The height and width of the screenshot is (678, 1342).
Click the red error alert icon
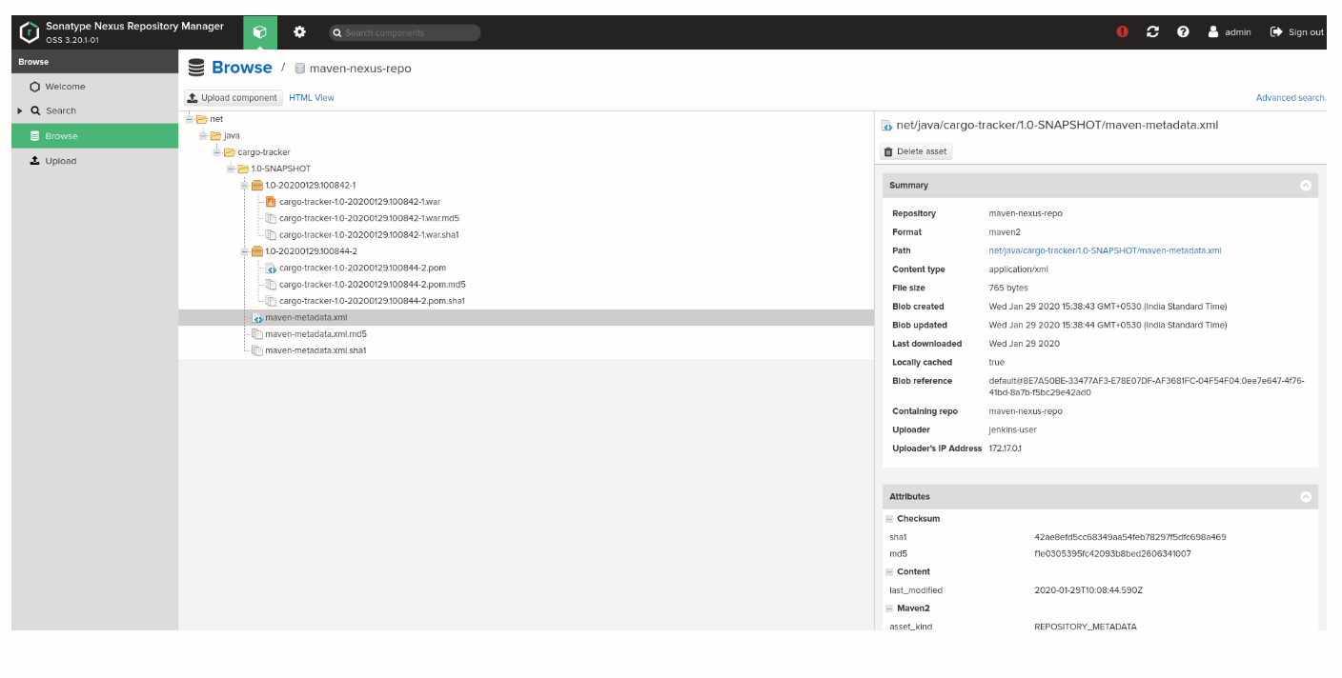pyautogui.click(x=1122, y=32)
